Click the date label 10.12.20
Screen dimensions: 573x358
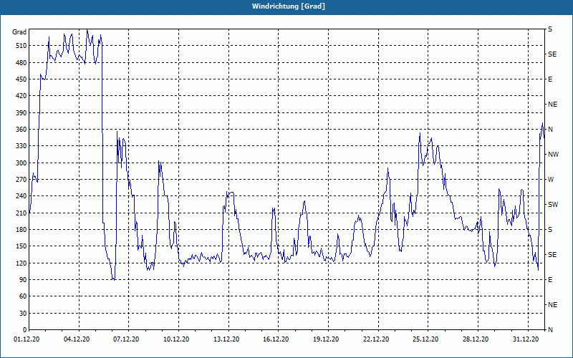(x=176, y=339)
